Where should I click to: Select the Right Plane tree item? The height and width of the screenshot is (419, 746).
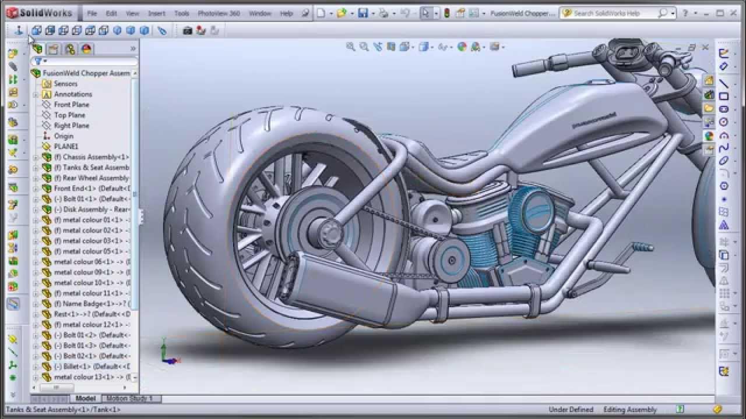72,126
